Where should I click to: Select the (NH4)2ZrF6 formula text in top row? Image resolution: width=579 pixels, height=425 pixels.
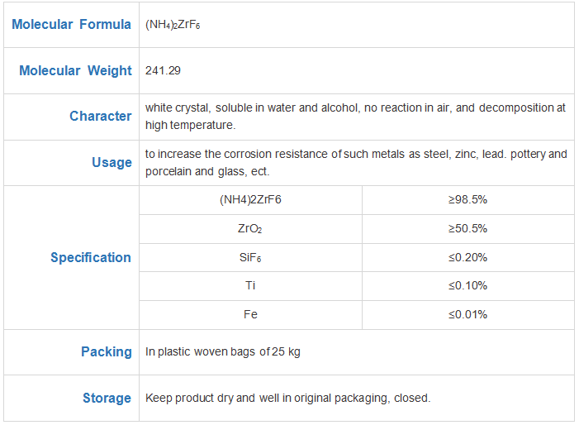173,24
